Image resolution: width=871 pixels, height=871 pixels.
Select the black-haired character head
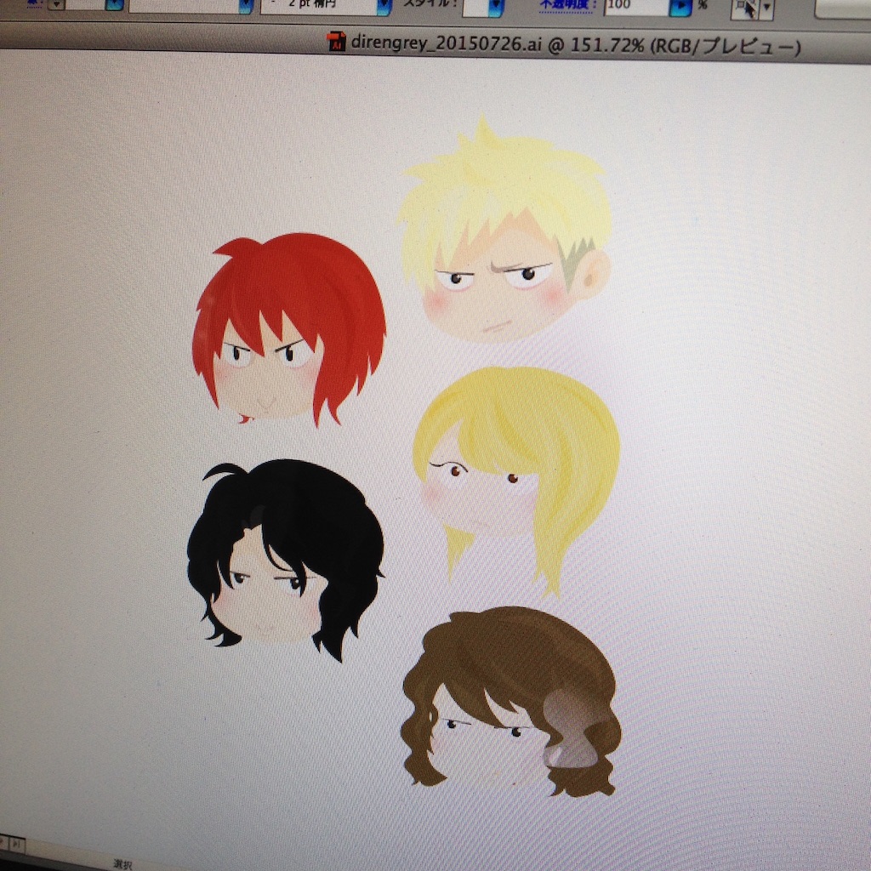pyautogui.click(x=285, y=561)
